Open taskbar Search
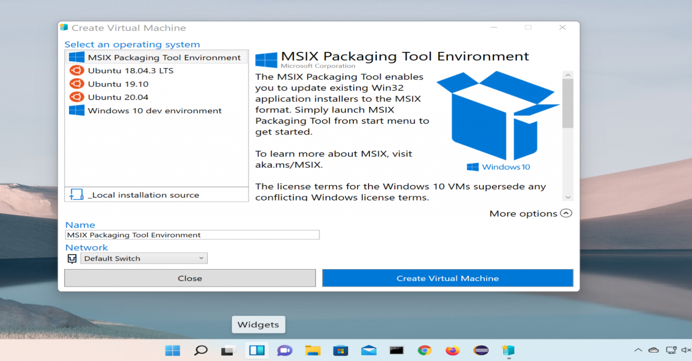The image size is (692, 361). pos(200,350)
